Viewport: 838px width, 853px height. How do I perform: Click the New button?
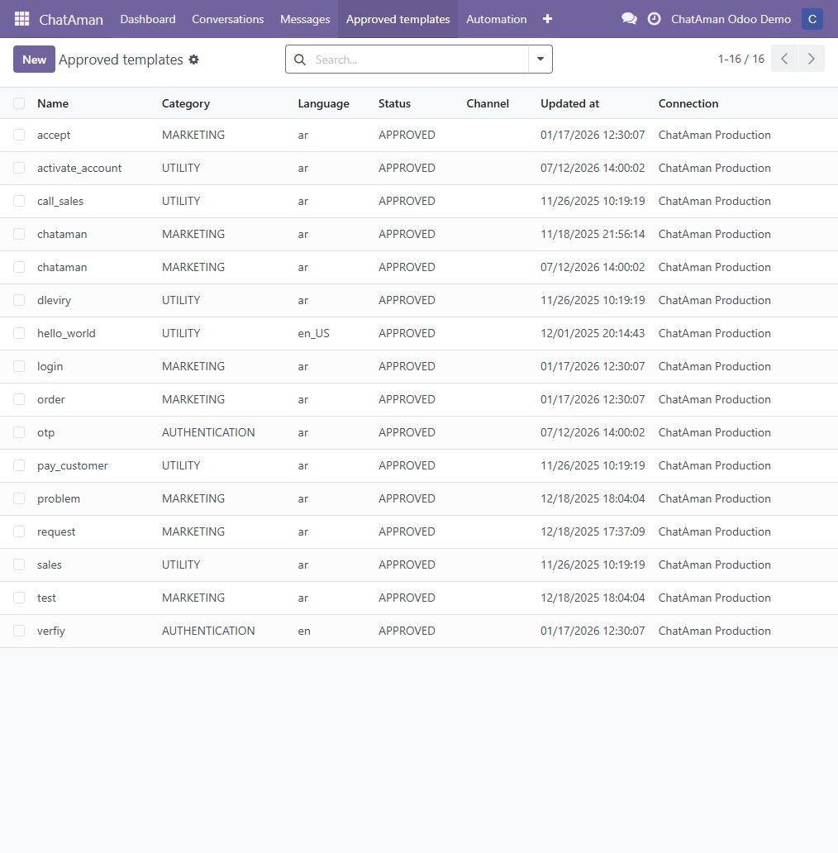pos(34,60)
